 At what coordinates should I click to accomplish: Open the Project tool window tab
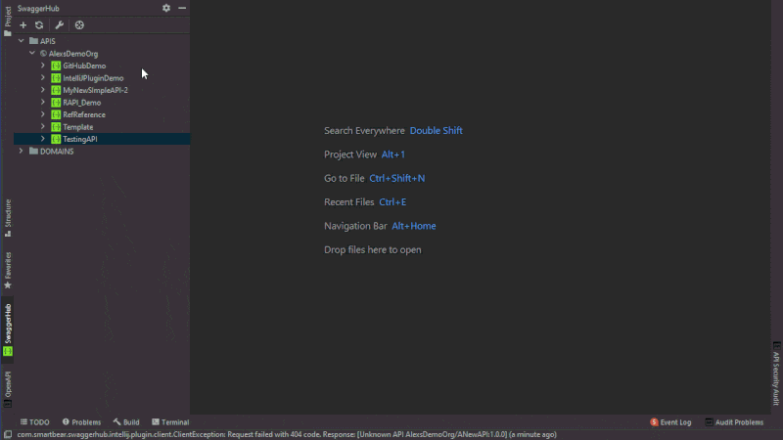[8, 21]
